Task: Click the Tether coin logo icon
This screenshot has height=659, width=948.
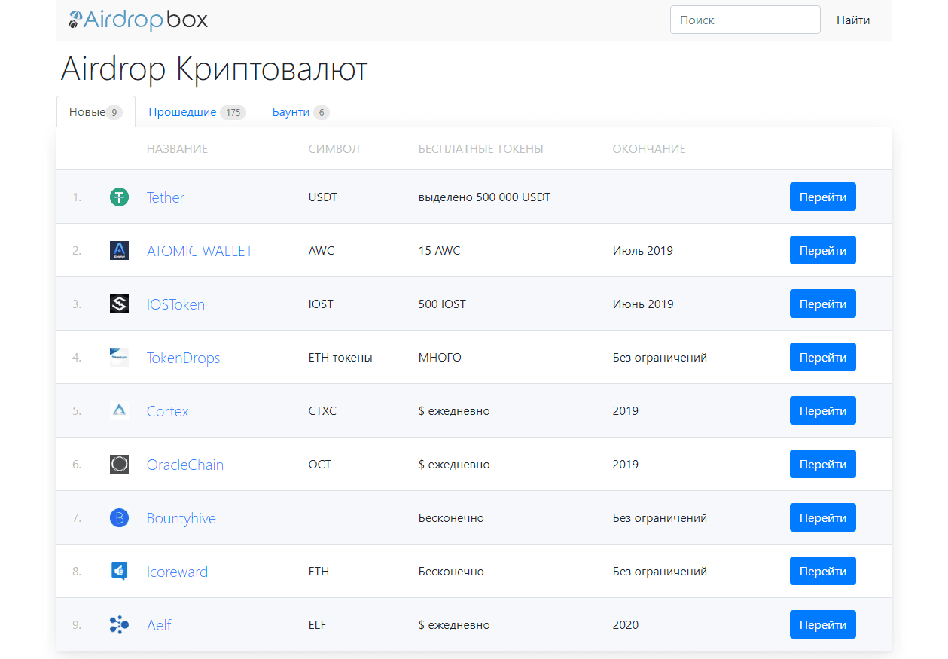Action: [119, 197]
